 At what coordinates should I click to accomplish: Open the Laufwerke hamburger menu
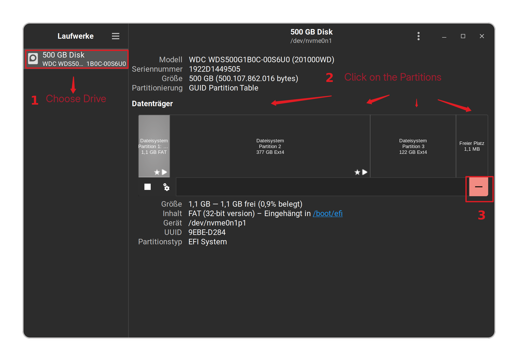(115, 36)
